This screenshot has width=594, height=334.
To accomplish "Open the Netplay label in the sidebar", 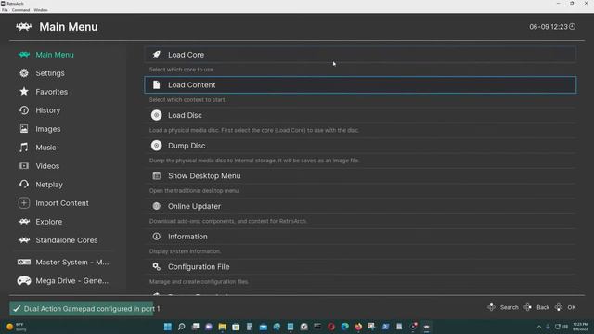I will [x=49, y=185].
